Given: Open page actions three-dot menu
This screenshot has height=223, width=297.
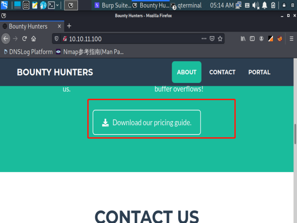Looking at the screenshot, I should click(204, 39).
